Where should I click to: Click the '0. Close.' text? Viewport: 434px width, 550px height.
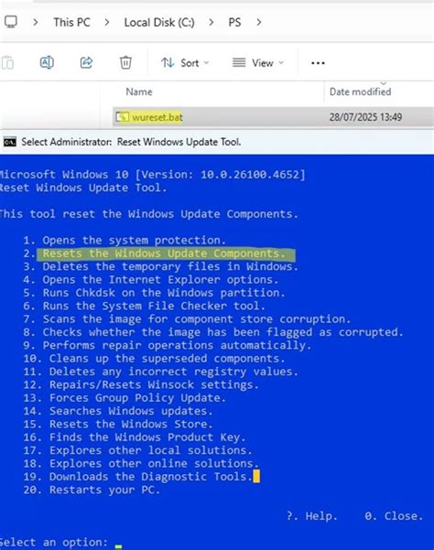click(x=394, y=516)
